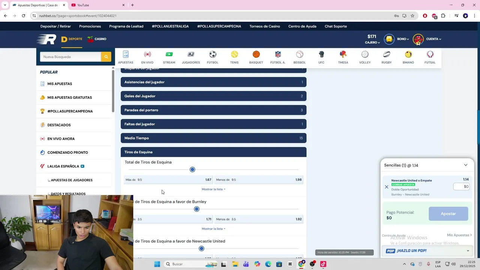The width and height of the screenshot is (480, 270).
Task: Click the Total de Tiros de Esquina slider handle
Action: [x=192, y=169]
